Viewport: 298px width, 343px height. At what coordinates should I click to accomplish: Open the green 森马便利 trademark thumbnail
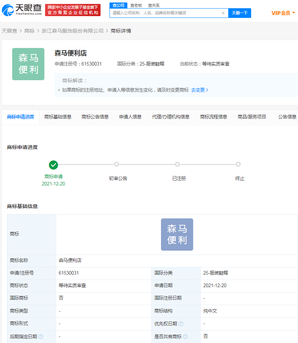pyautogui.click(x=28, y=64)
